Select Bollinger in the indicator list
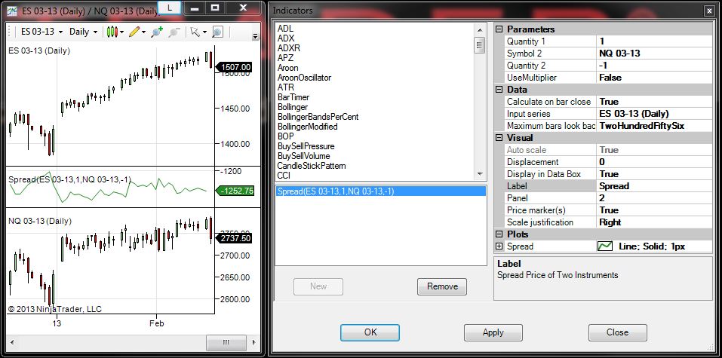722x358 pixels. [x=293, y=107]
